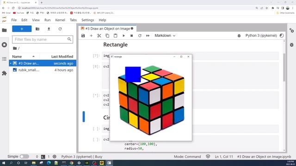Open the Extension Manager puzzle icon

point(4,73)
